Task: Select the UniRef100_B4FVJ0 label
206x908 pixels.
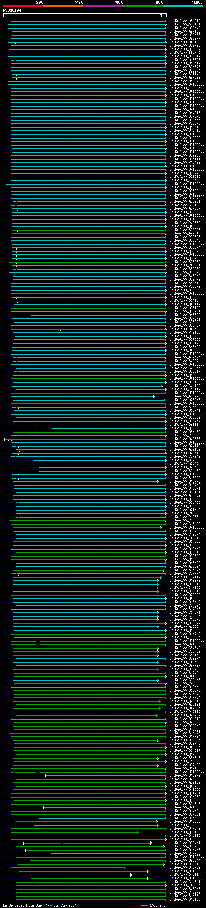Action: 185,350
